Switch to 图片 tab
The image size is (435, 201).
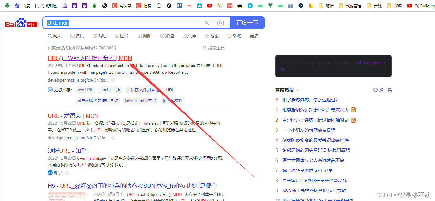point(122,36)
